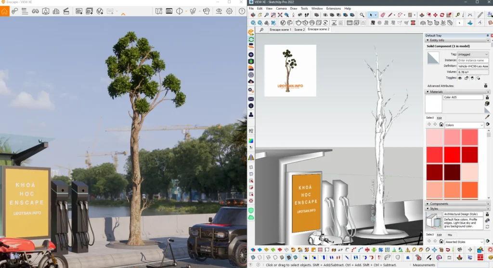Open Enscape help question mark
The width and height of the screenshot is (493, 268).
tap(242, 12)
